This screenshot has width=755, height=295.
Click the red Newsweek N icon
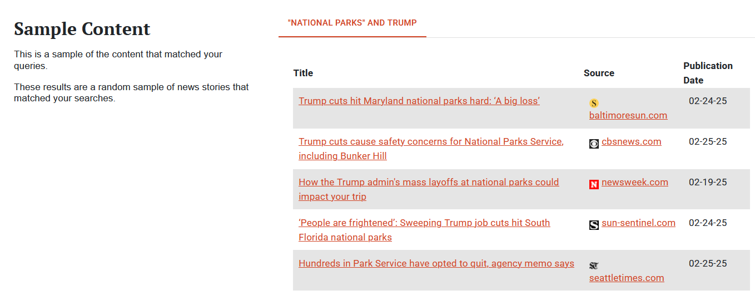point(594,184)
